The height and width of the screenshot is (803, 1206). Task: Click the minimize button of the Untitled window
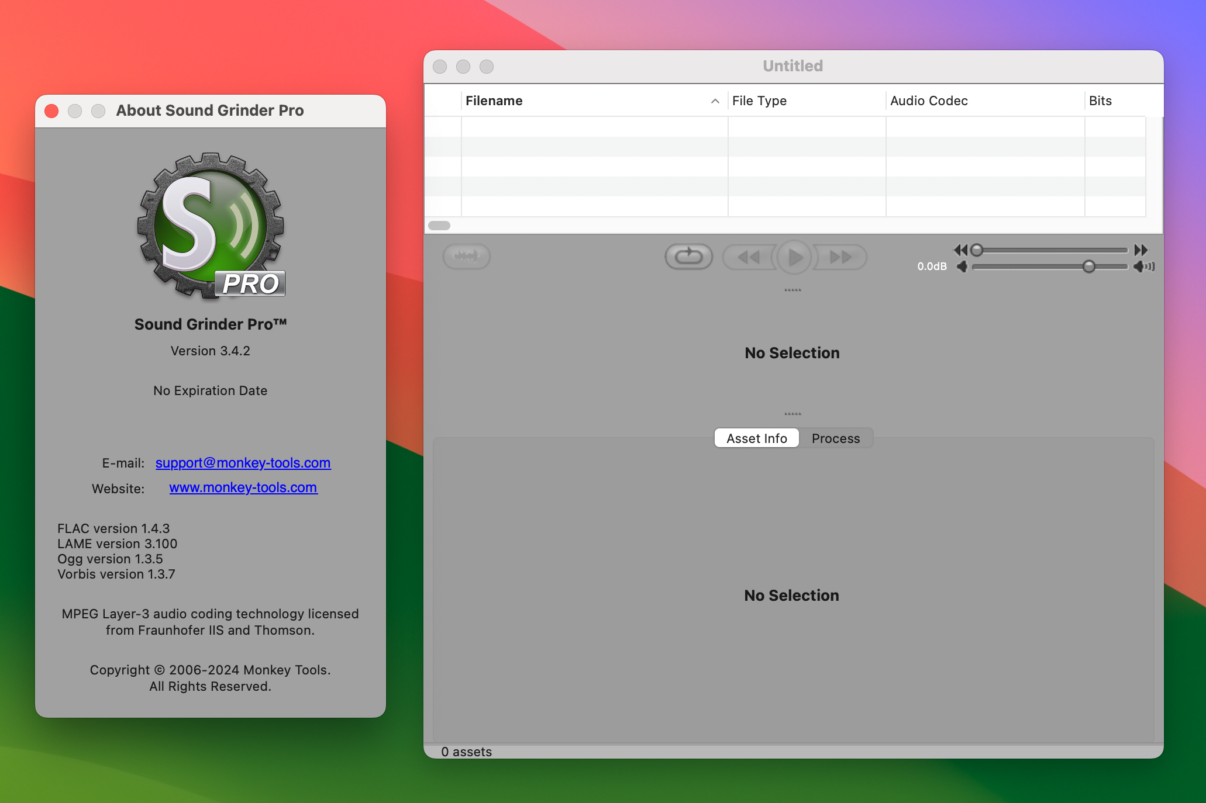[463, 67]
